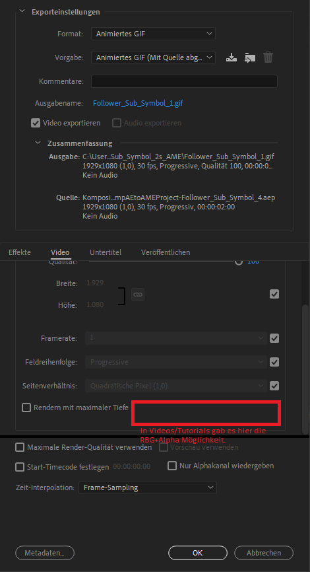This screenshot has height=572, width=310.
Task: Import a preset icon
Action: (249, 57)
